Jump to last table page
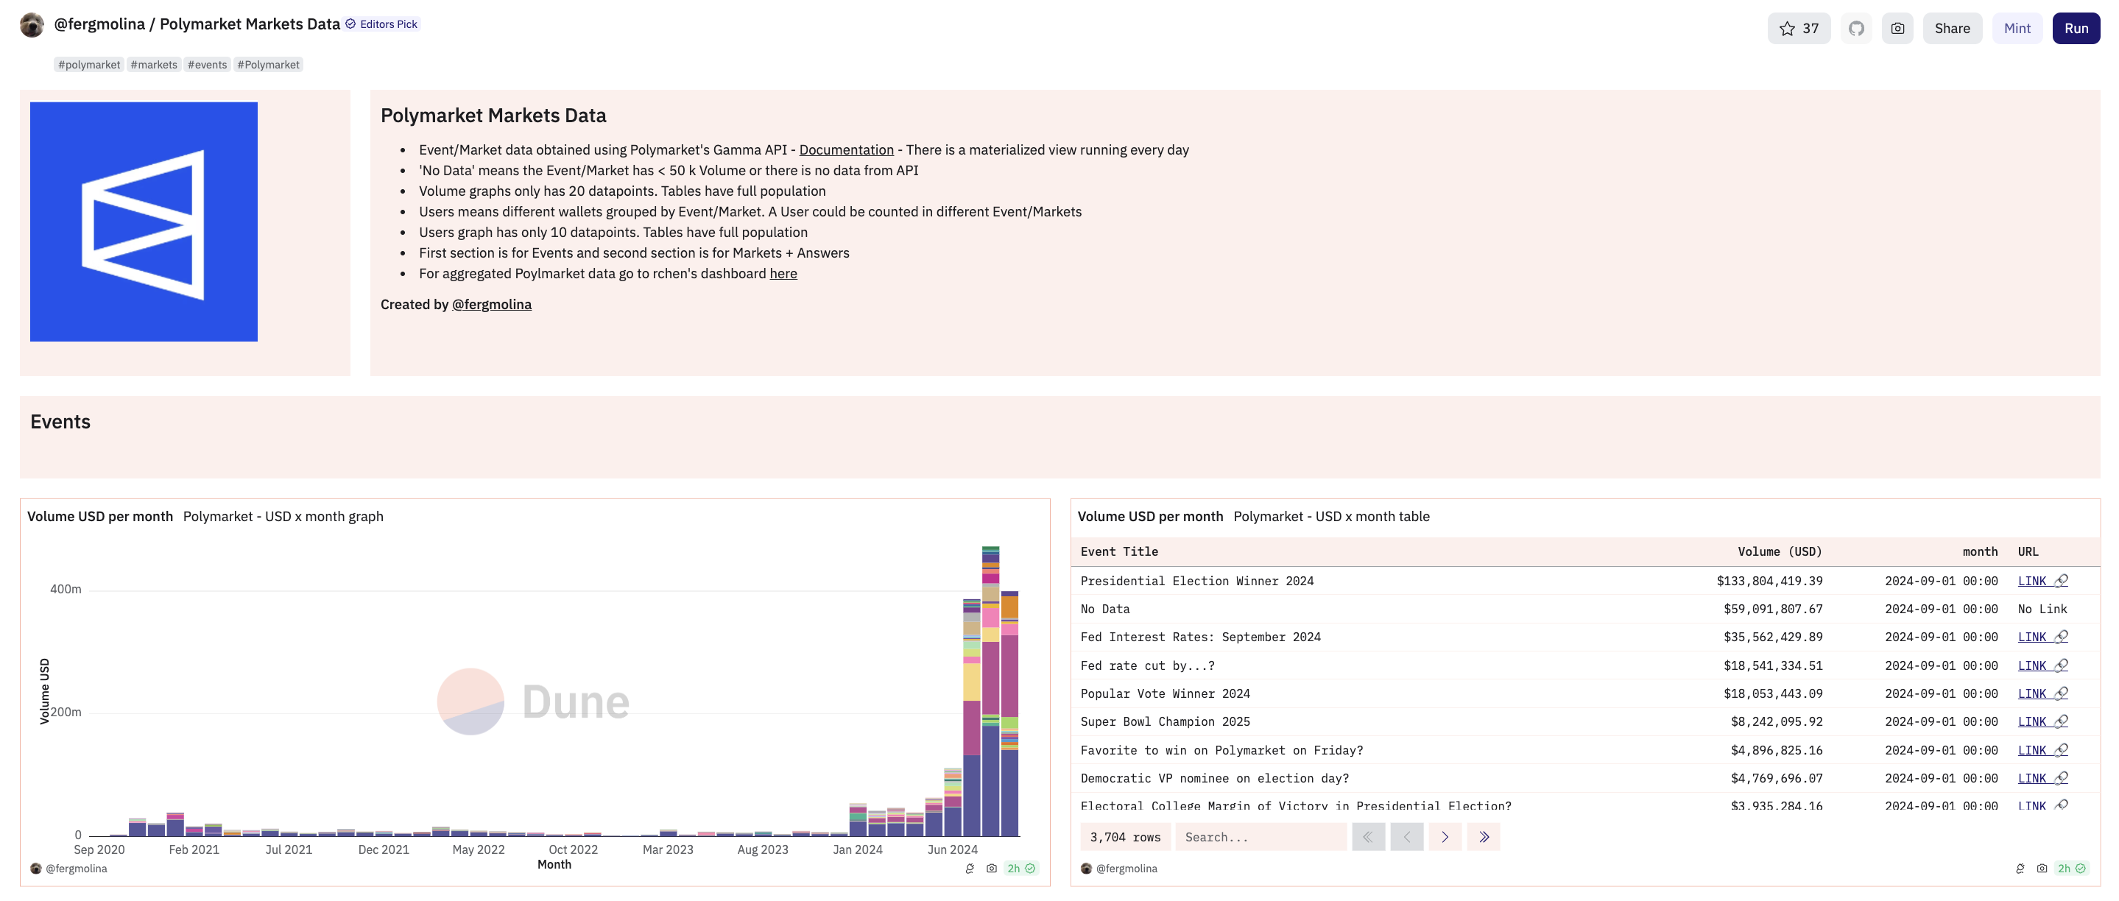The width and height of the screenshot is (2119, 901). coord(1483,837)
